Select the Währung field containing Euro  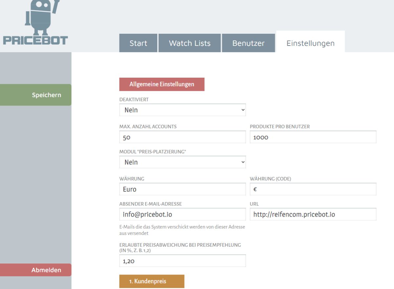[182, 189]
